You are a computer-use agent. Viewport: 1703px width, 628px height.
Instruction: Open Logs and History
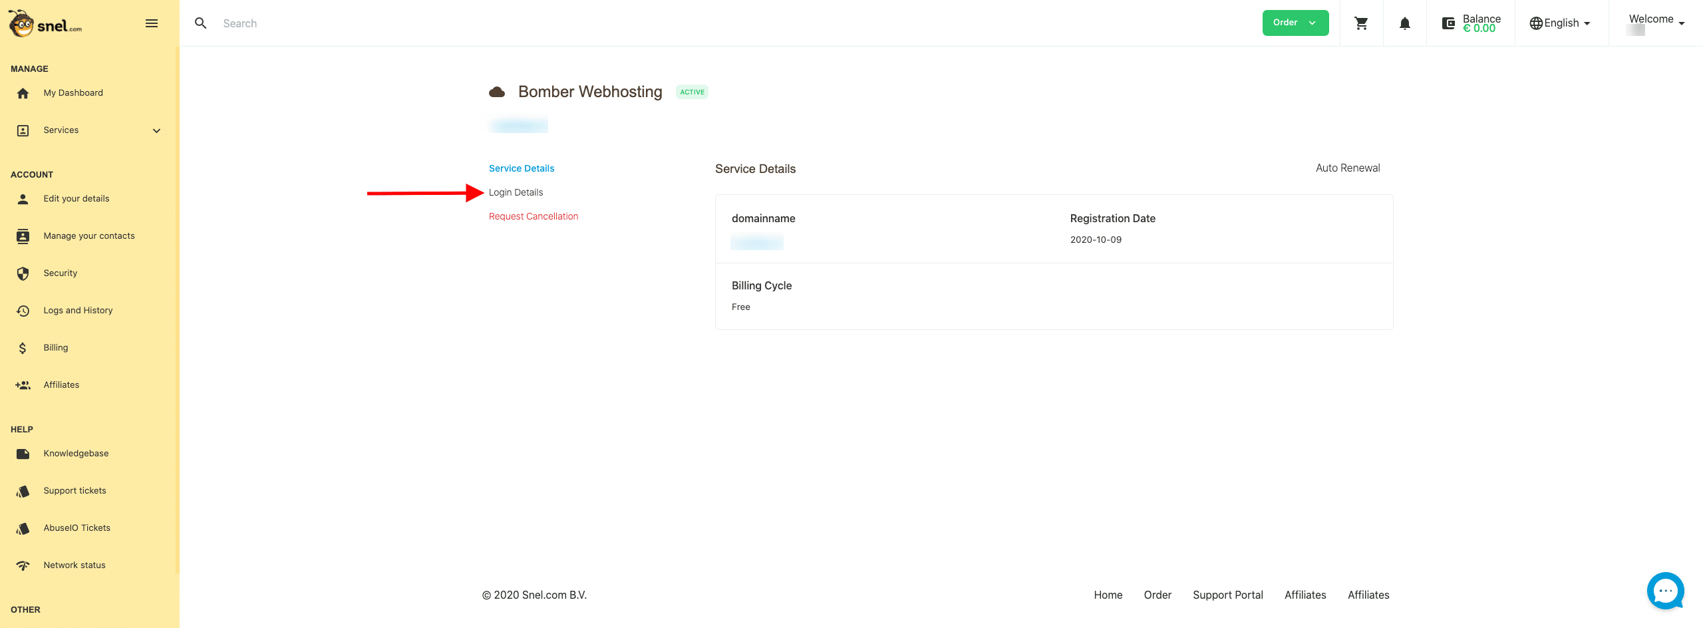78,311
